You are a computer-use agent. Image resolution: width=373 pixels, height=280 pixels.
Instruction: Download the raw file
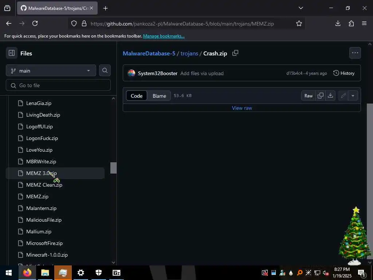pos(330,96)
